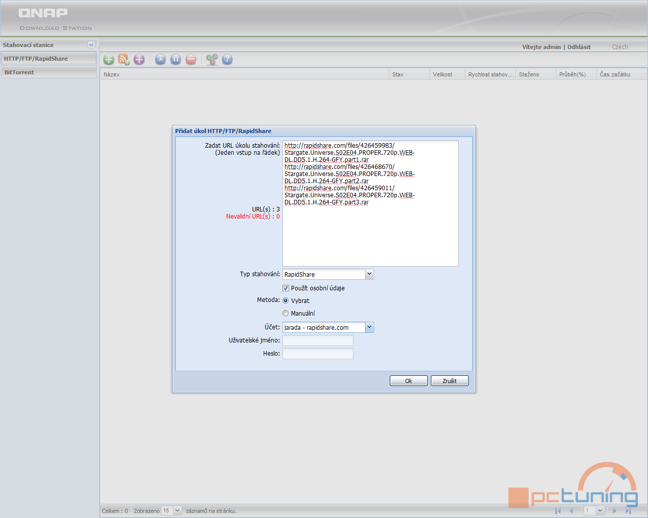Click the Nevalidní URL(s) : 0 text
This screenshot has width=648, height=518.
click(253, 217)
